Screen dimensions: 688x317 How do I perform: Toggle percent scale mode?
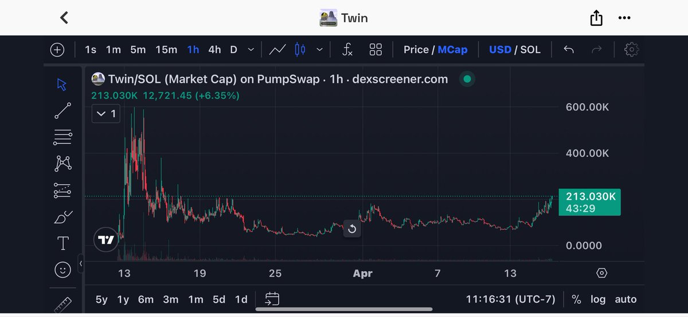tap(576, 299)
